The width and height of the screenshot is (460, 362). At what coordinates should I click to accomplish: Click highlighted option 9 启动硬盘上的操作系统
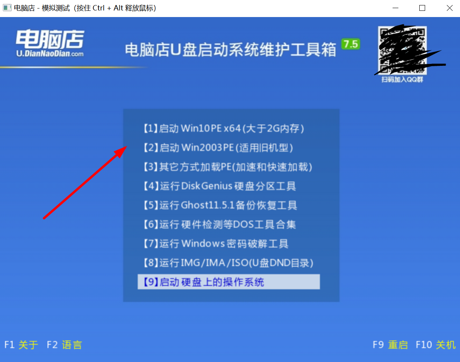tap(229, 282)
